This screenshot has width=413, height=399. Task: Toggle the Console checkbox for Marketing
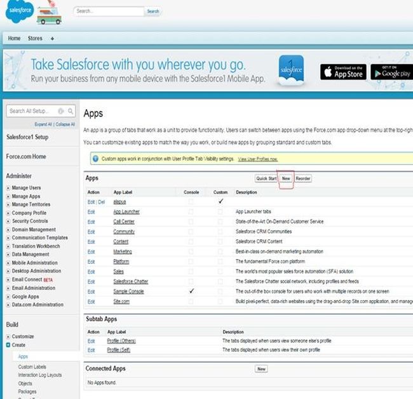point(191,252)
